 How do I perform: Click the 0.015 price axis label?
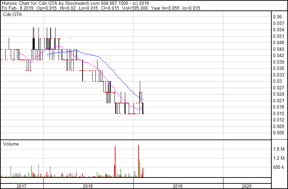pos(278,113)
